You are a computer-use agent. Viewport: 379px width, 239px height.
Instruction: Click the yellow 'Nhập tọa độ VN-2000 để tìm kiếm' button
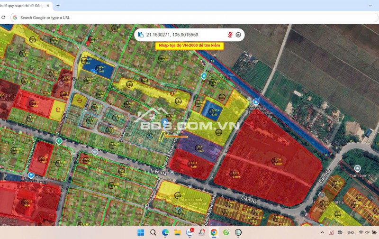pos(189,46)
